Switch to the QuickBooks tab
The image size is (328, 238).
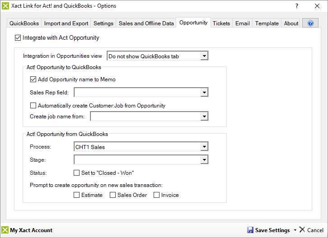(24, 23)
